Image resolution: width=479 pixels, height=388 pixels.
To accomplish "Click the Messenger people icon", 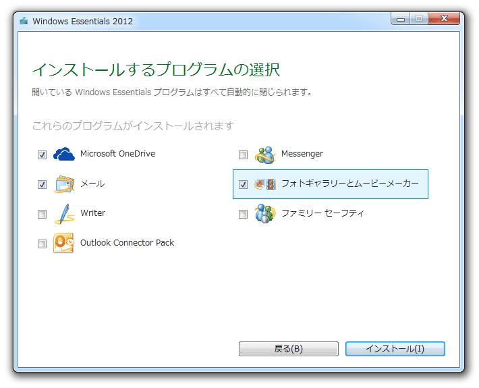I will click(265, 155).
